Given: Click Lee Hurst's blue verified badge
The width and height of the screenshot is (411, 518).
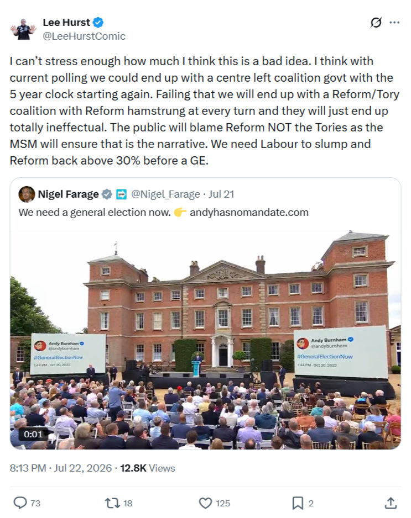Looking at the screenshot, I should (x=98, y=23).
